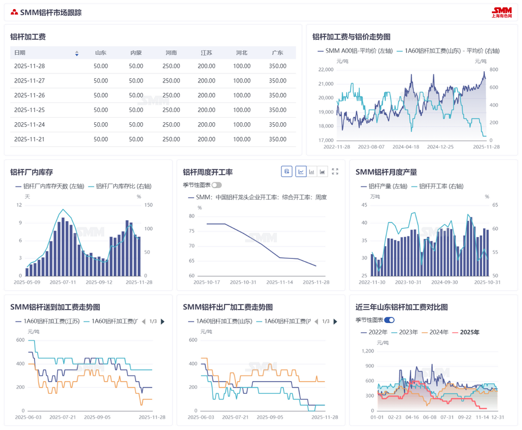Toggle 铝杆开工率 (右轴) legend series
This screenshot has width=522, height=430.
click(x=437, y=186)
